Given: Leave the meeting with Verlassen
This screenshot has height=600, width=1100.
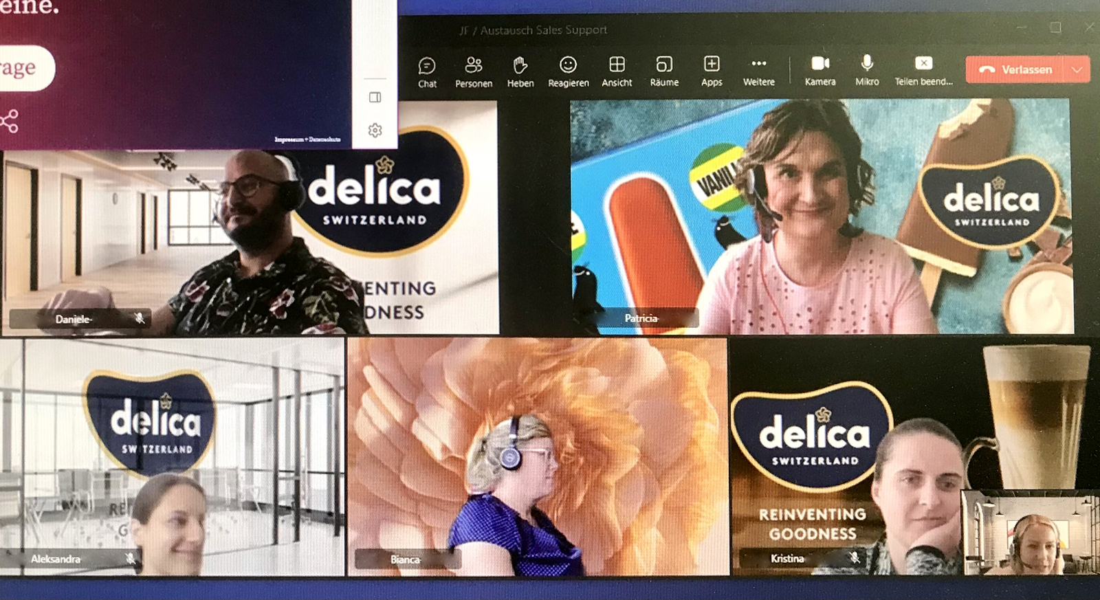Looking at the screenshot, I should pos(1015,69).
